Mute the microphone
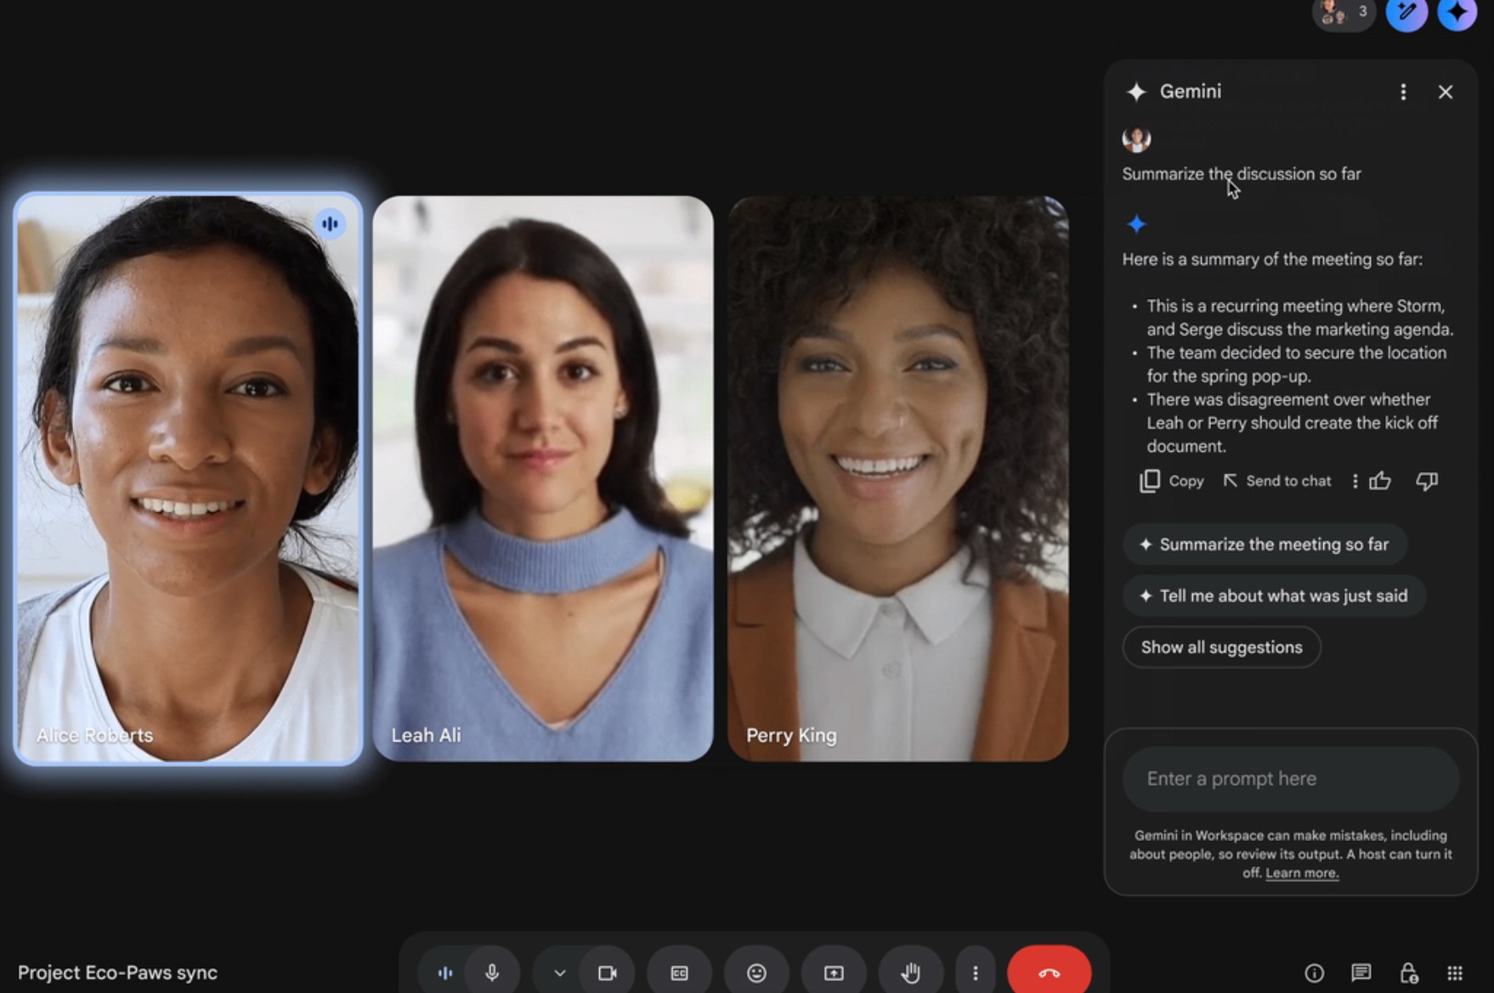Viewport: 1494px width, 993px height. (x=493, y=973)
